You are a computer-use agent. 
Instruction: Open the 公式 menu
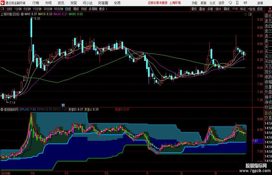point(212,3)
